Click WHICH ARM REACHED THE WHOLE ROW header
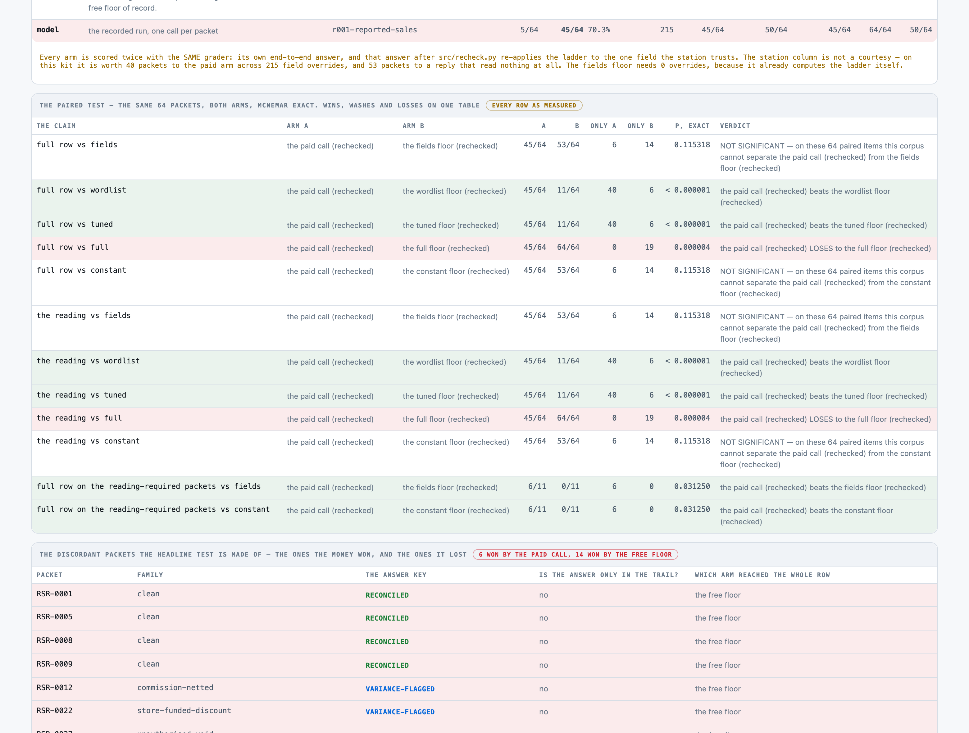 [x=762, y=575]
